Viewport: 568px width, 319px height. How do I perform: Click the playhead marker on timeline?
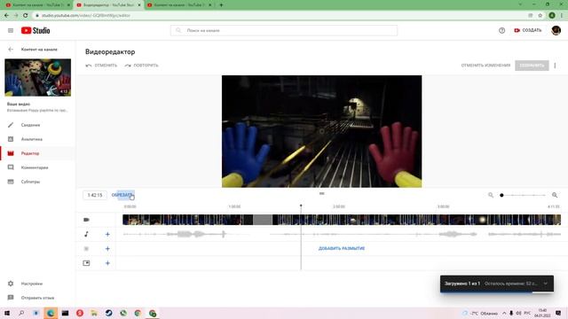pyautogui.click(x=301, y=206)
